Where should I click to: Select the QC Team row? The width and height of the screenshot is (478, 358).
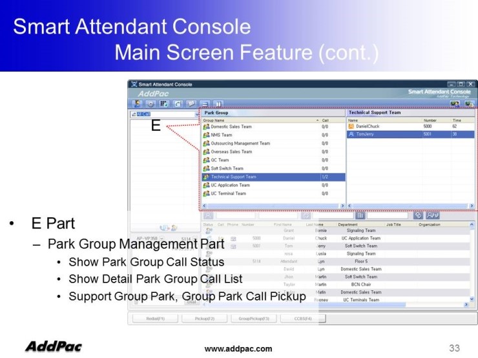pyautogui.click(x=273, y=160)
